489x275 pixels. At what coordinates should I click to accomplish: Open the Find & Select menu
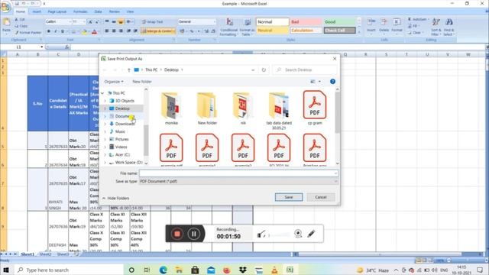coord(449,27)
